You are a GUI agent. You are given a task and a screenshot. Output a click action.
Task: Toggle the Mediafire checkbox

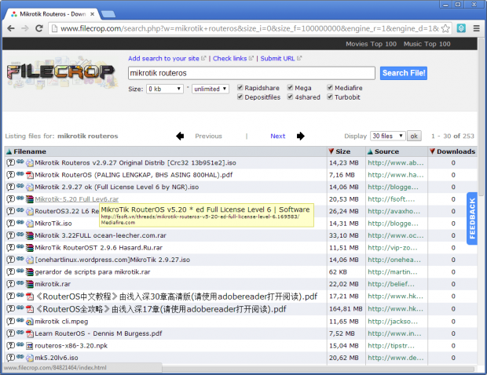click(x=330, y=87)
